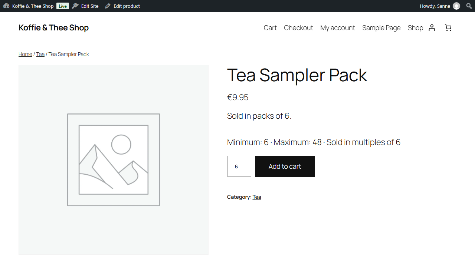Open the WordPress dashboard gauge icon
Viewport: 475px width, 267px height.
point(6,6)
